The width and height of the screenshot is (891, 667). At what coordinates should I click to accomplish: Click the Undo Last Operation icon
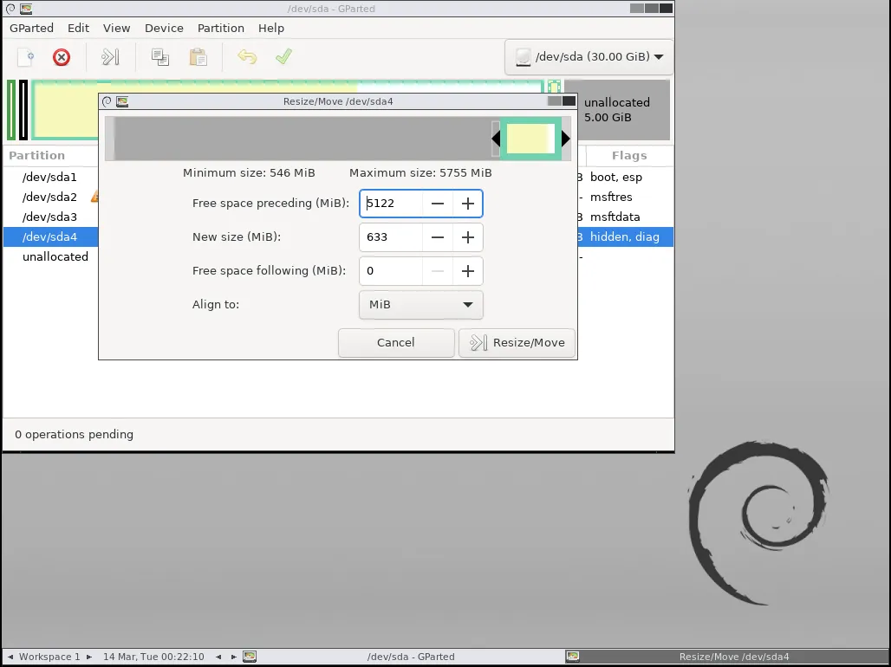(x=246, y=57)
